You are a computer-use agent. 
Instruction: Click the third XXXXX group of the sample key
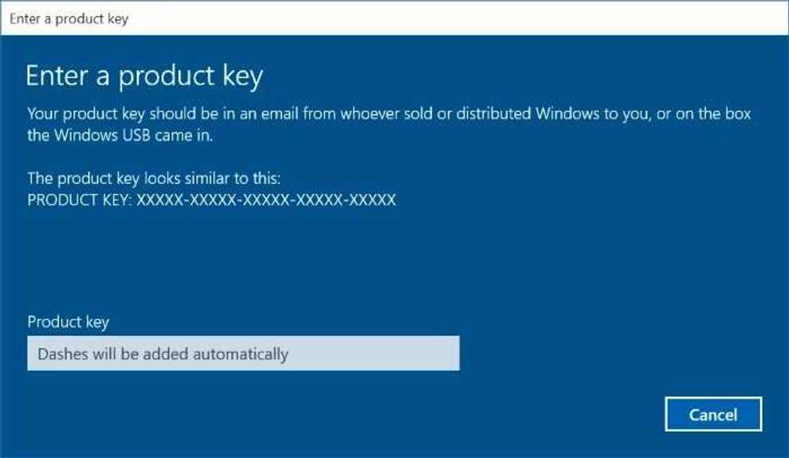(x=266, y=201)
